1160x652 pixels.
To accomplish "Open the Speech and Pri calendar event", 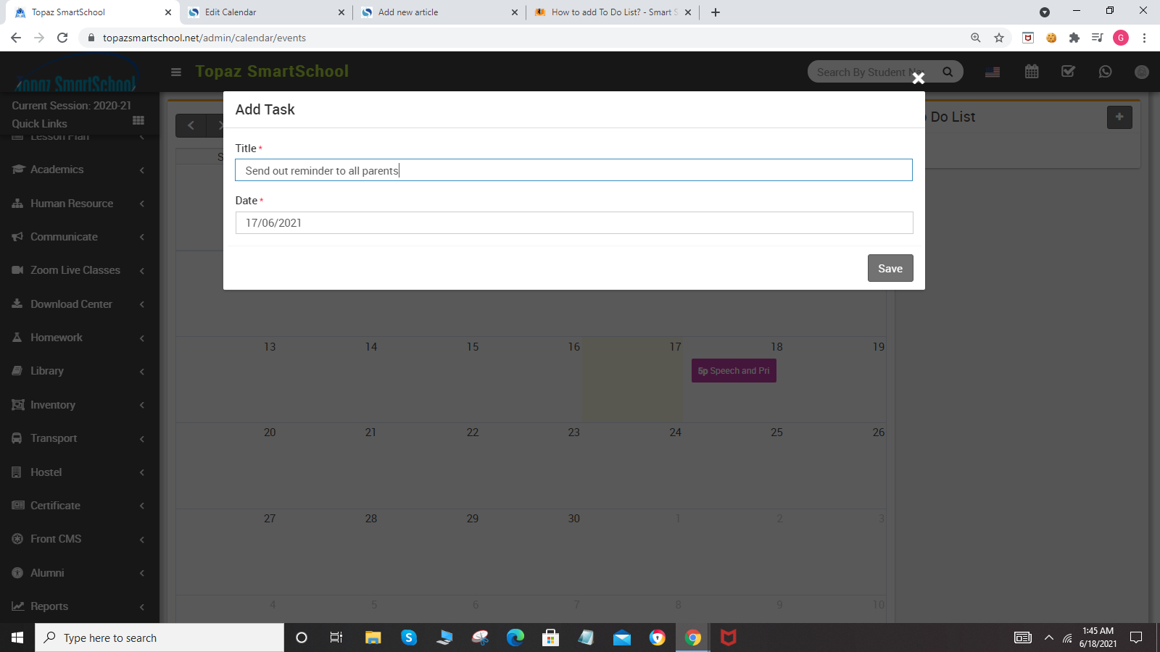I will pos(734,371).
